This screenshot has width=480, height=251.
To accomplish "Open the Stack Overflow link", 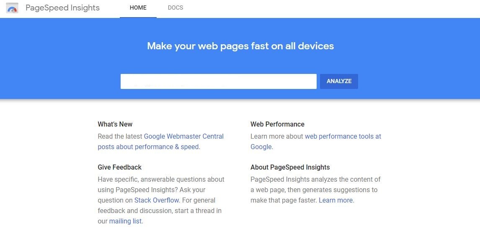I will tap(156, 200).
